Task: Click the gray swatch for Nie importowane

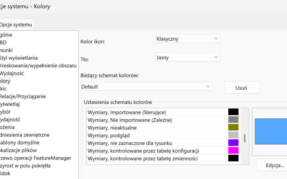Action: tap(233, 120)
